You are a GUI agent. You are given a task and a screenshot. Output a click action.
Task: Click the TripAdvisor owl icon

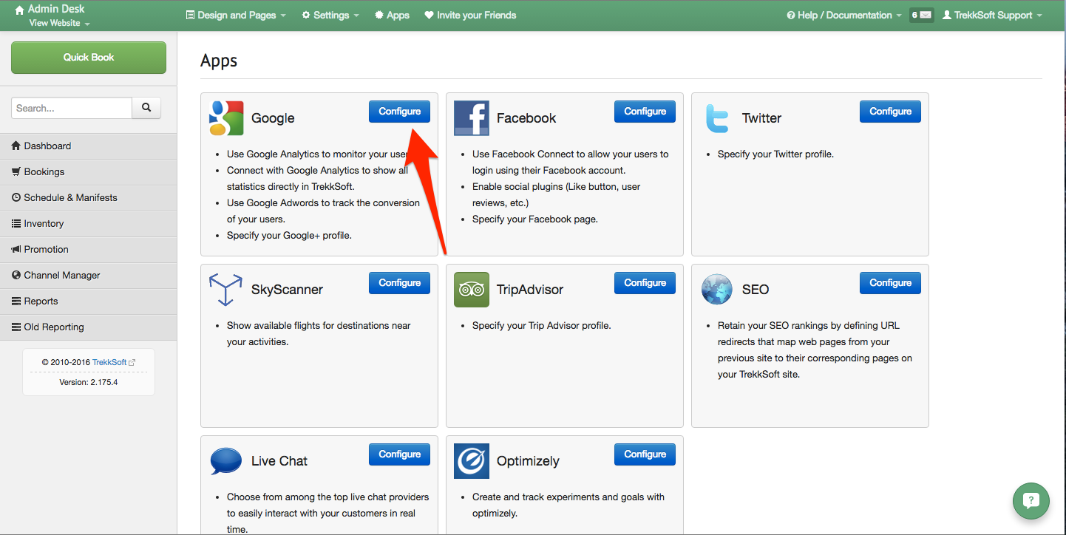point(472,290)
